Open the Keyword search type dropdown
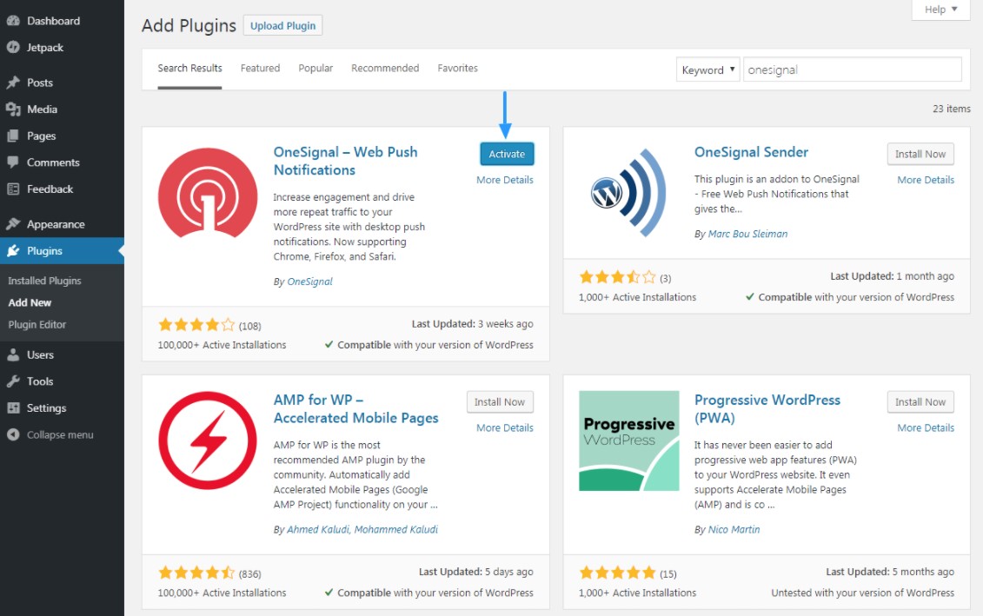This screenshot has height=616, width=983. coord(707,70)
